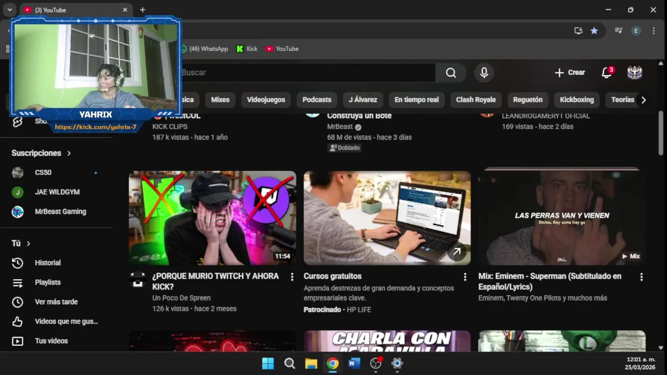The image size is (667, 375).
Task: Open options menu for Cursos gratuitos ad
Action: coord(465,277)
